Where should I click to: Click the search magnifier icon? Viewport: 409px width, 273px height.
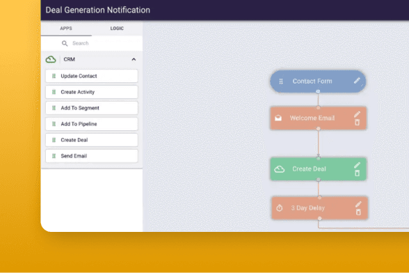click(x=65, y=43)
